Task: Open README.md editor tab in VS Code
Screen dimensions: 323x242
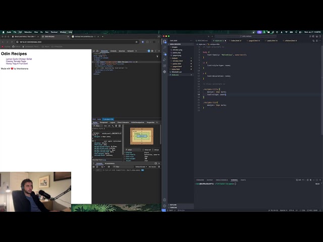Action: point(202,41)
